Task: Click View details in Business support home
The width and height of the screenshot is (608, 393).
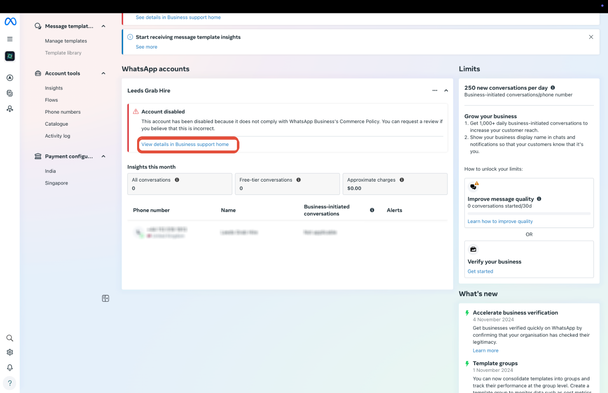Action: [x=185, y=144]
